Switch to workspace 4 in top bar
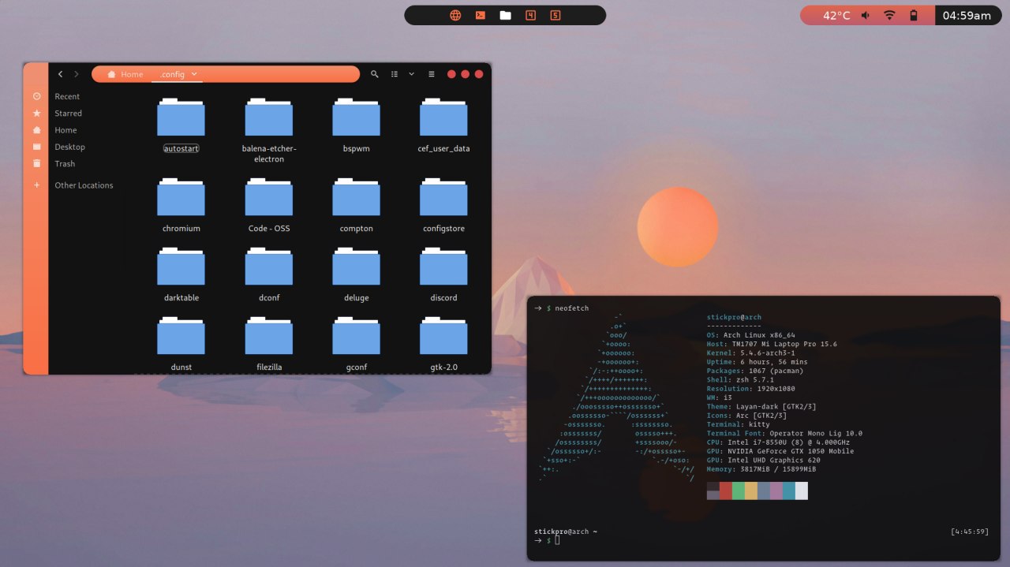1010x567 pixels. [530, 15]
